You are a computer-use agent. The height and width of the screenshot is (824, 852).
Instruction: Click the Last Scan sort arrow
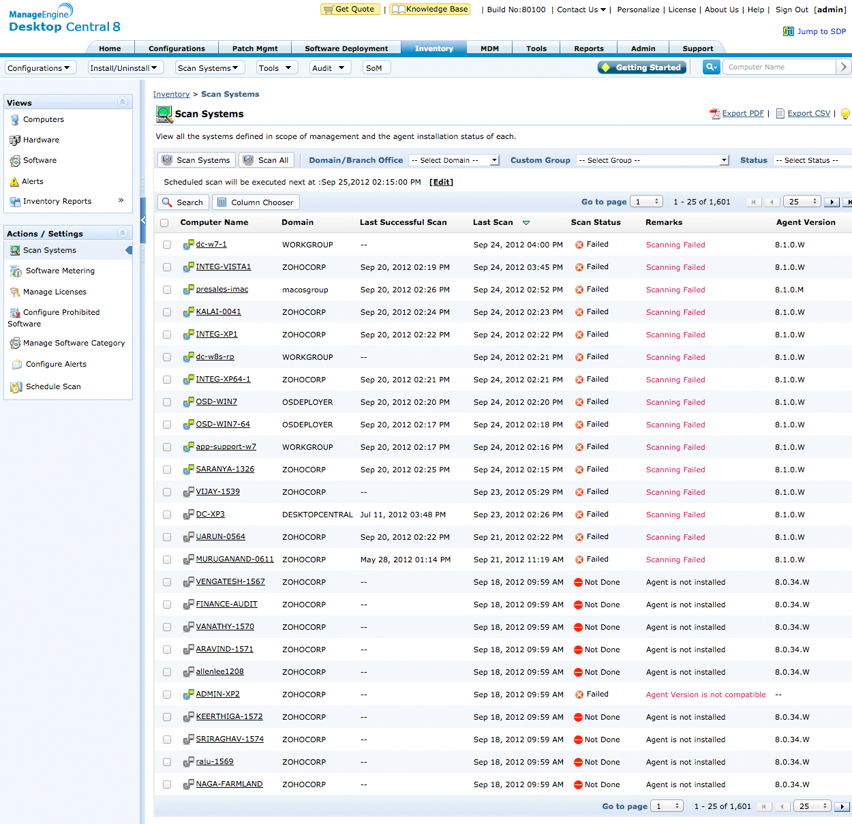(526, 223)
